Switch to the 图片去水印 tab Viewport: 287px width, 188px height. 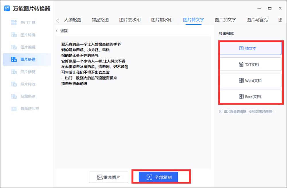click(129, 20)
